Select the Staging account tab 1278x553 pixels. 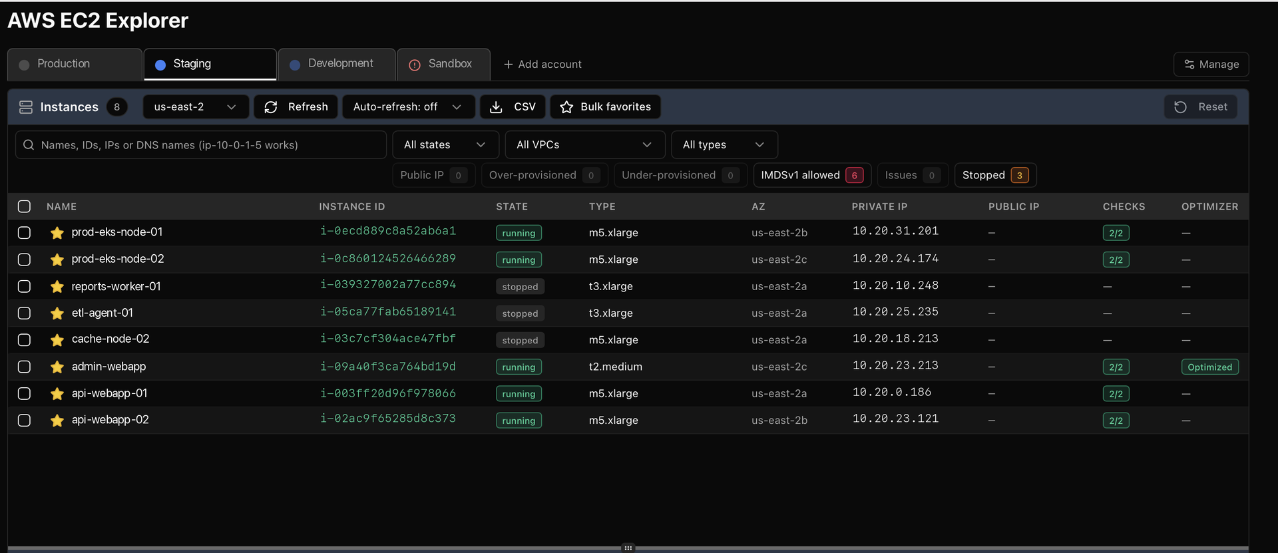click(210, 65)
